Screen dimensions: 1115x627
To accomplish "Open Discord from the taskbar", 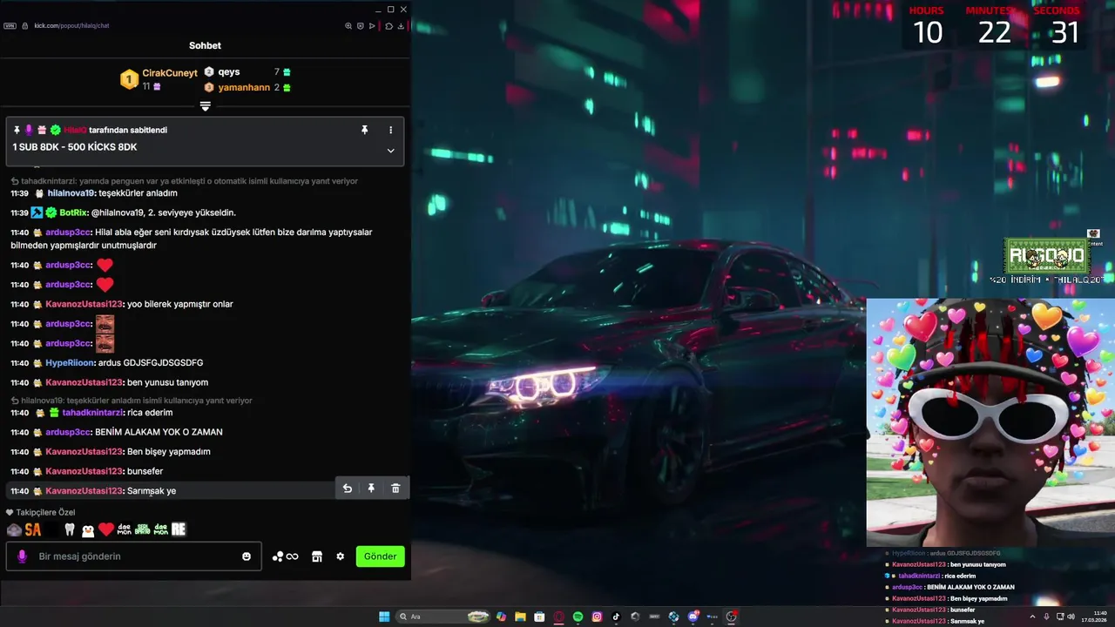I will 693,617.
